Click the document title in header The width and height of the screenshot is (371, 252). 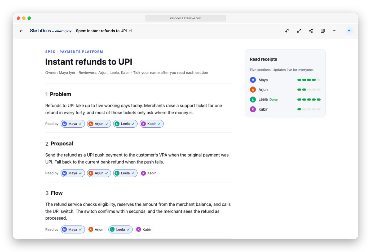pyautogui.click(x=101, y=31)
